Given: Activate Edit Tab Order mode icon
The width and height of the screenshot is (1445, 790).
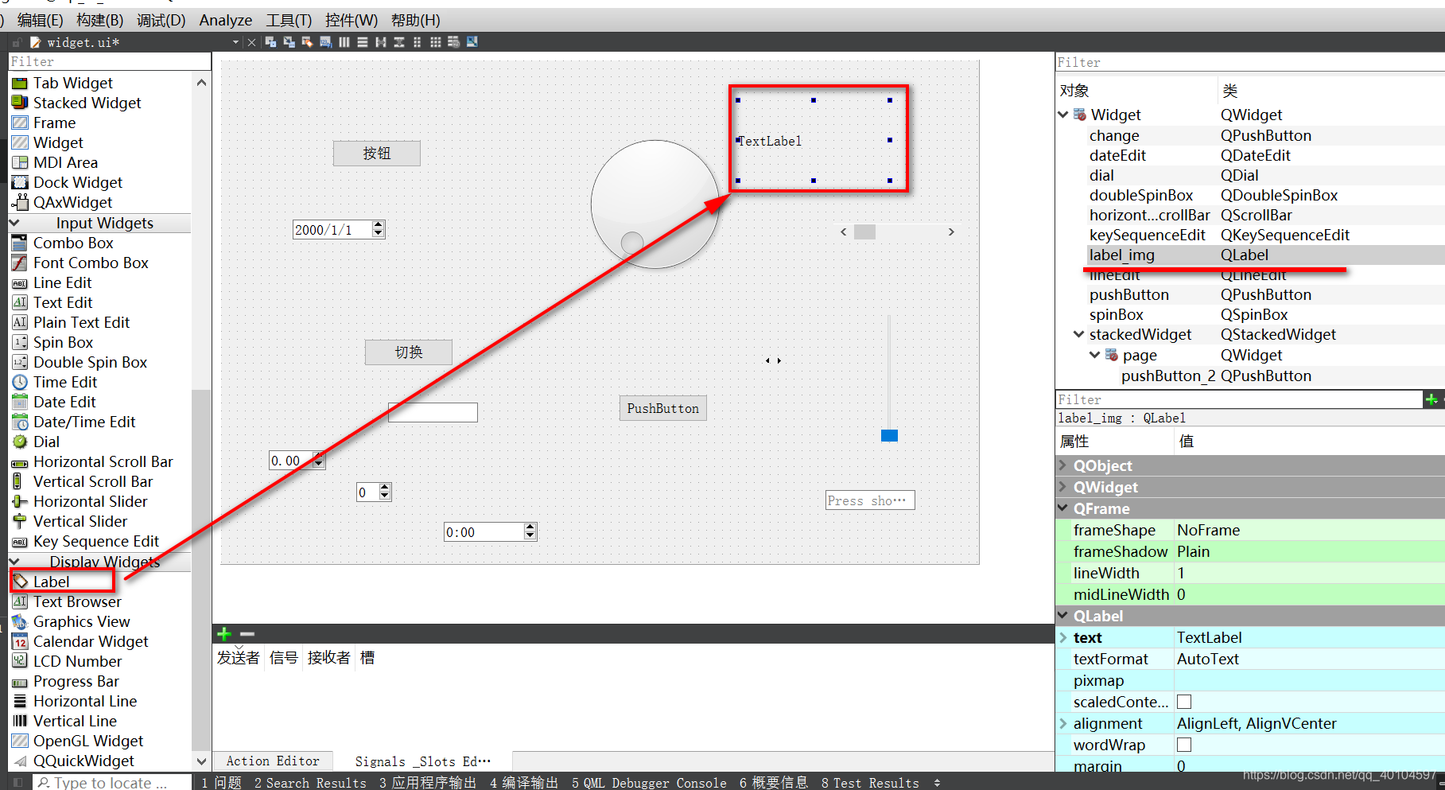Looking at the screenshot, I should point(325,42).
